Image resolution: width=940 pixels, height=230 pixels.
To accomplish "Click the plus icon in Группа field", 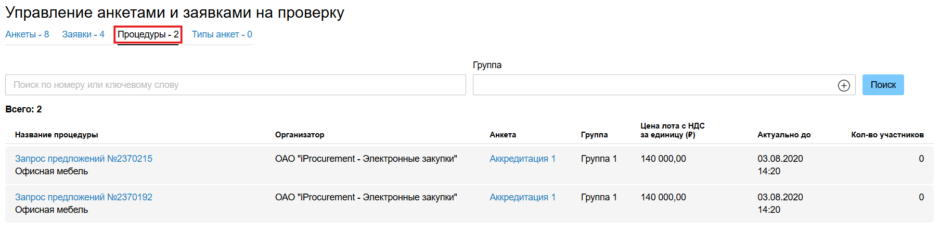I will 844,85.
